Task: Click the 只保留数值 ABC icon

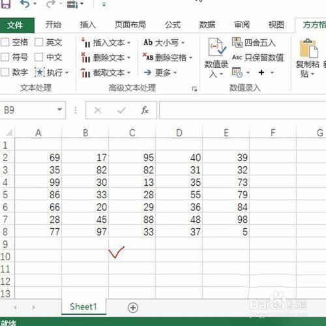Action: [237, 57]
